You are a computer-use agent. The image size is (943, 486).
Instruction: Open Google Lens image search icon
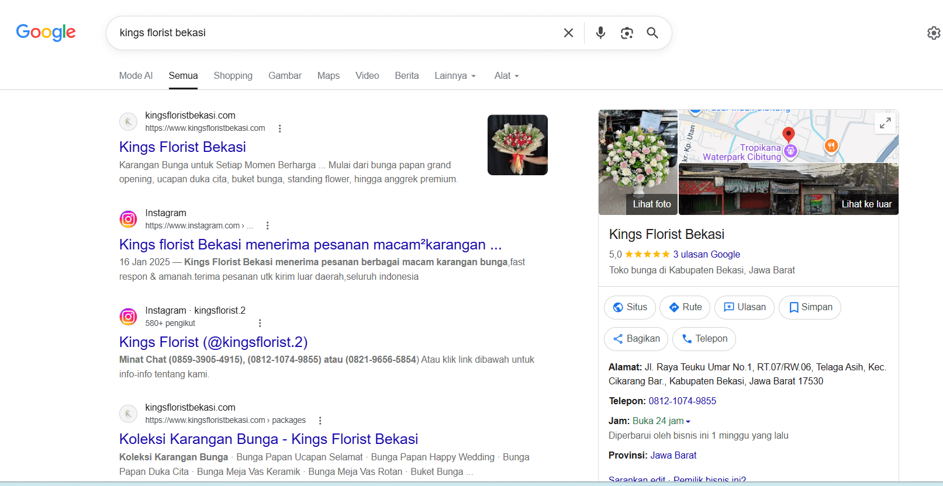[x=627, y=33]
